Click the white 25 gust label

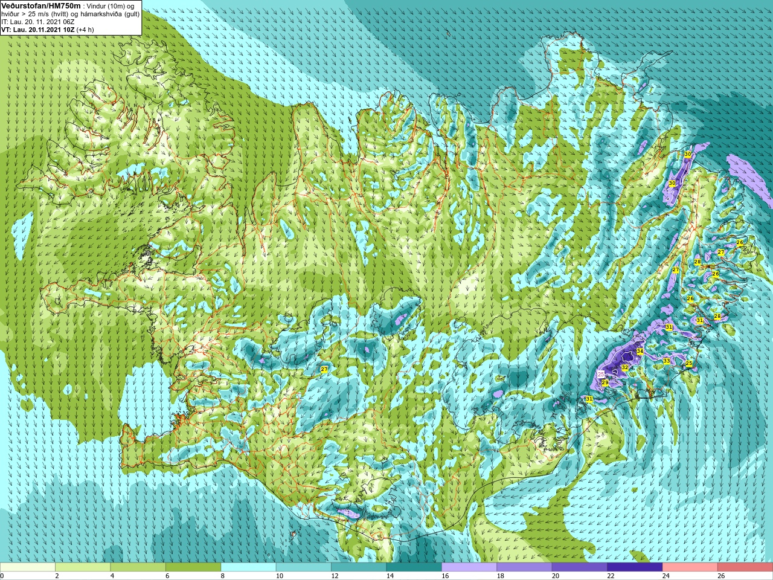pyautogui.click(x=601, y=375)
